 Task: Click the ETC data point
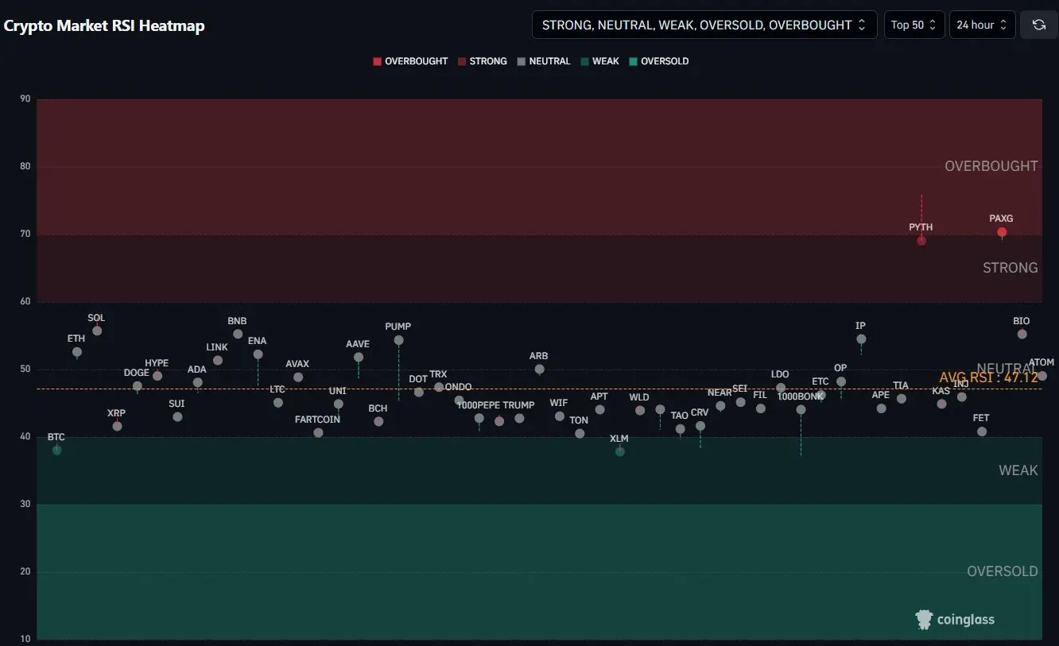(821, 395)
